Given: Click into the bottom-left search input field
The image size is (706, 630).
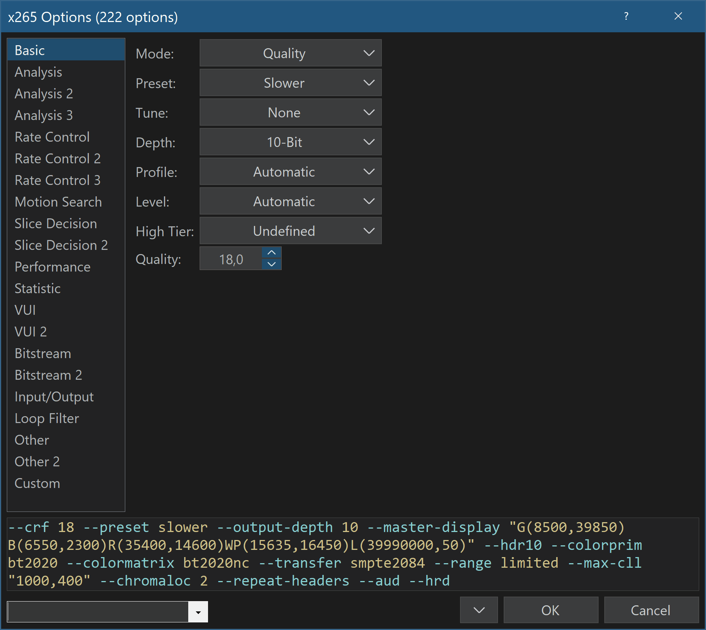Looking at the screenshot, I should 98,612.
